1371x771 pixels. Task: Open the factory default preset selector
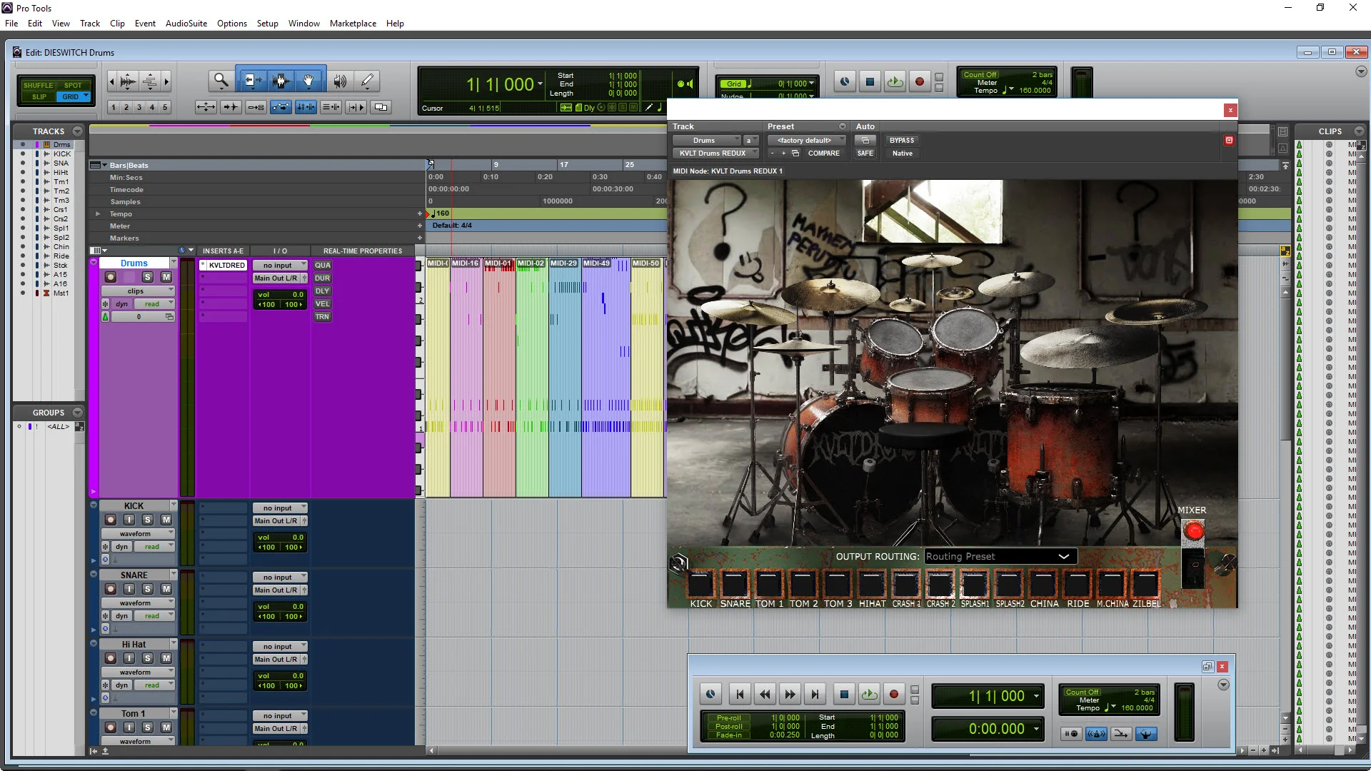(807, 141)
